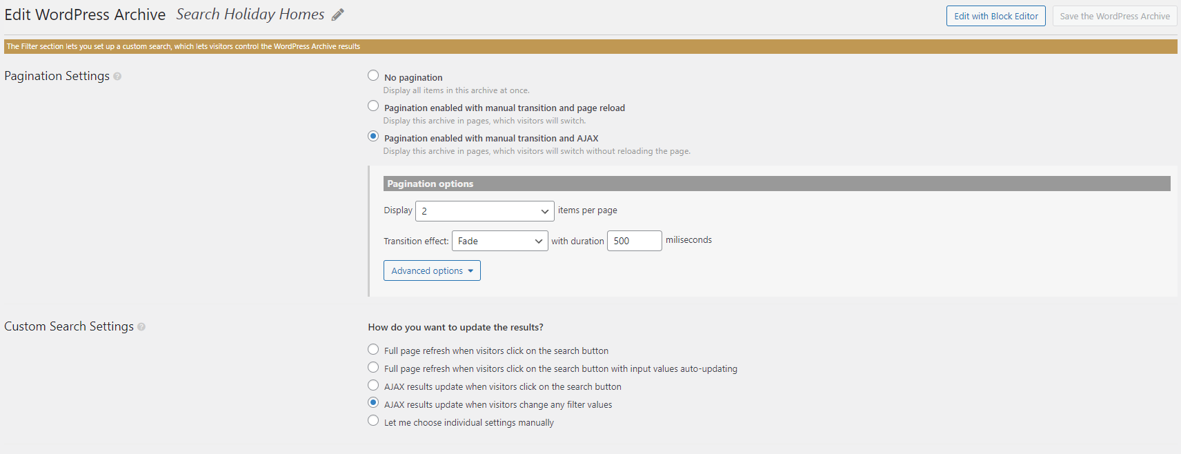
Task: Open help icon beside Pagination Settings
Action: point(117,77)
